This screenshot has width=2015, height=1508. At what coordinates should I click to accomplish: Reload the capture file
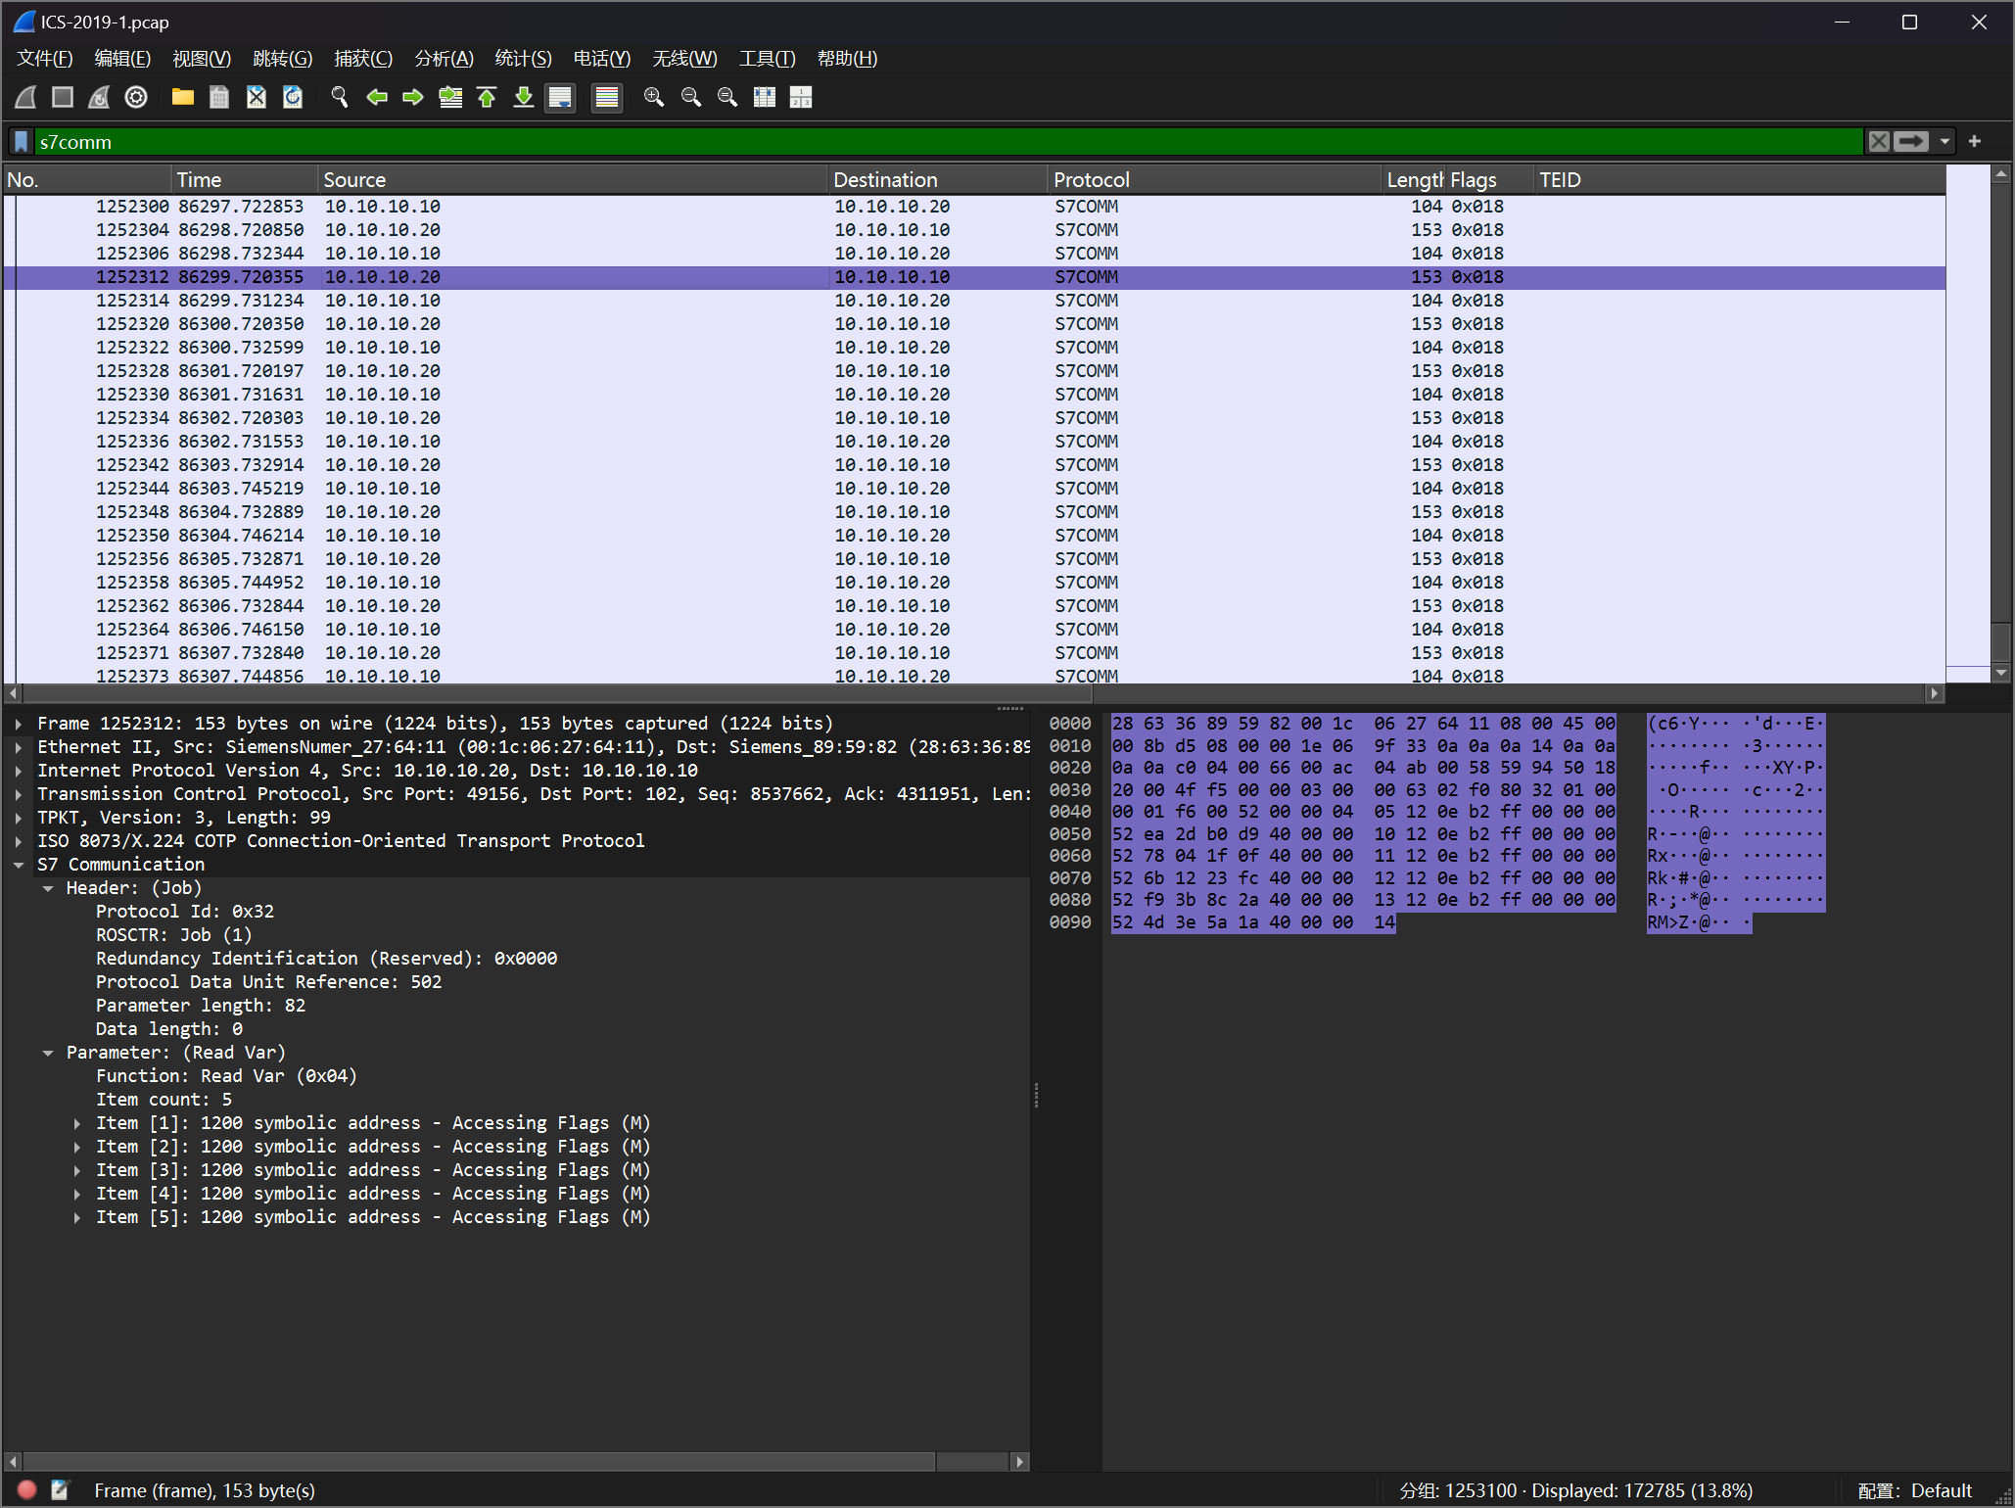tap(293, 97)
